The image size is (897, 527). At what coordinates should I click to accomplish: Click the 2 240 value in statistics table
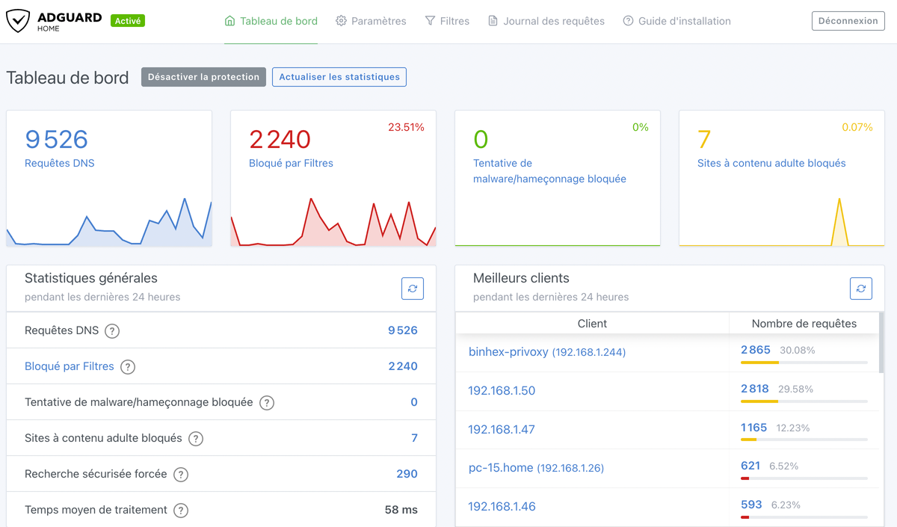403,366
